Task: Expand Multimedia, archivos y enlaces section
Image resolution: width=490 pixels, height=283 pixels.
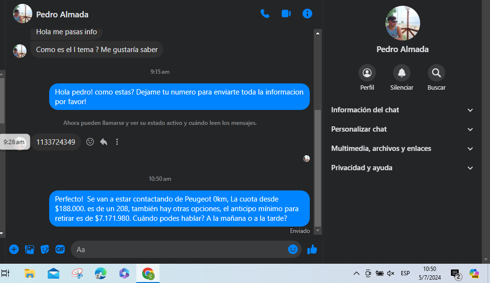Action: coord(402,148)
